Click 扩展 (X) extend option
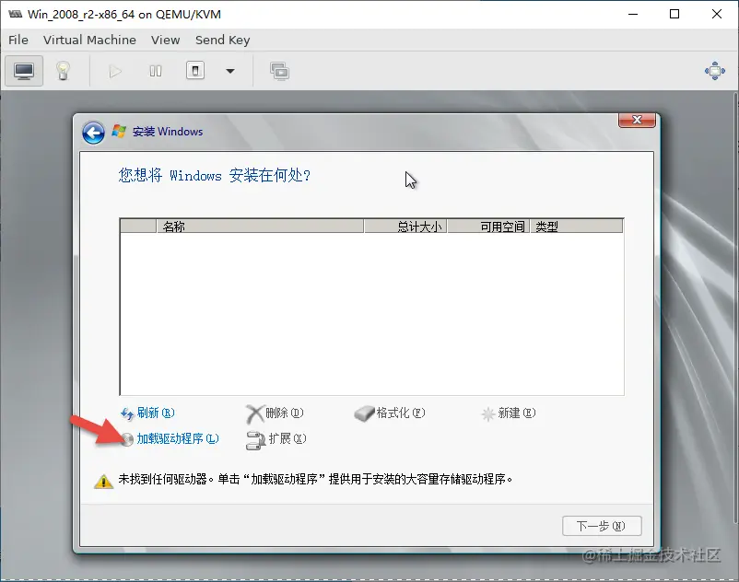 (x=287, y=439)
